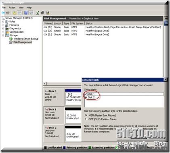
Task: Expand the Configuration tree node
Action: [x=3, y=32]
